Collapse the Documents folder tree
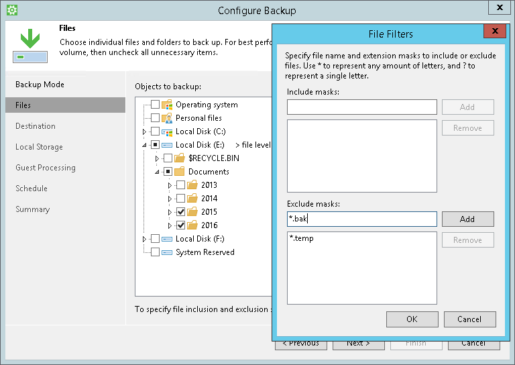515x365 pixels. click(158, 172)
